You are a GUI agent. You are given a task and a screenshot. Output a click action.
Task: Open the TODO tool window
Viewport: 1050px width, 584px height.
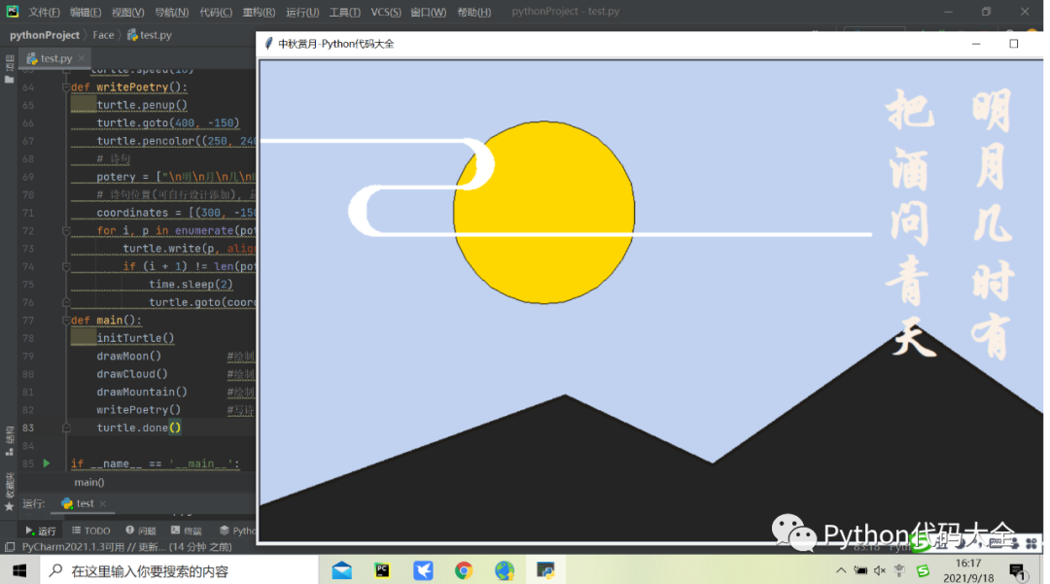(x=91, y=531)
